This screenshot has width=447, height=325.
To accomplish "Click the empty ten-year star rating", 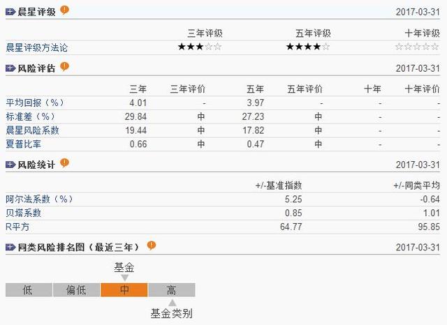I will [x=417, y=47].
